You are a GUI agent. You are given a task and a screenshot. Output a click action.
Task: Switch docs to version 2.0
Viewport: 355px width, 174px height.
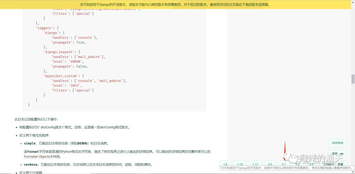(270, 164)
